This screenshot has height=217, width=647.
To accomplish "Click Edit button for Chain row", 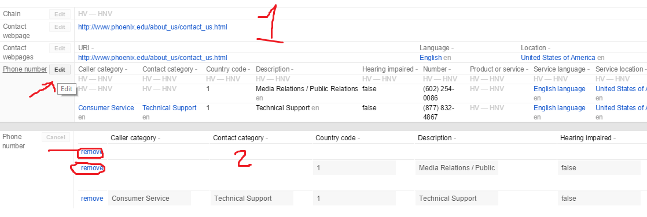I will 60,14.
